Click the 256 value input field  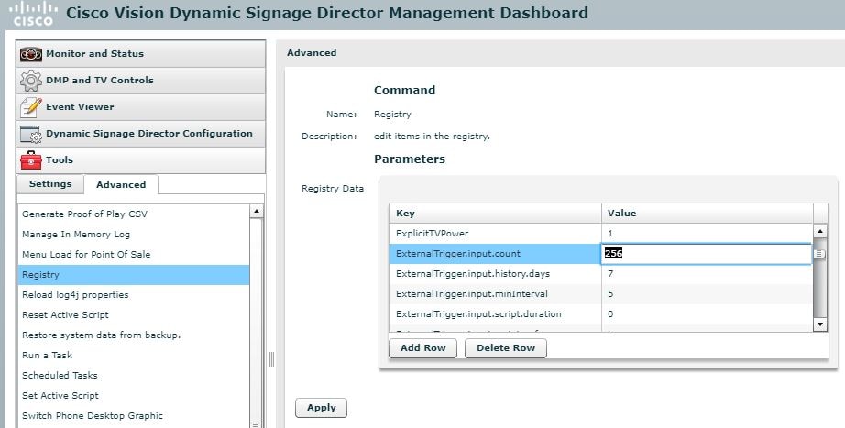[x=706, y=253]
